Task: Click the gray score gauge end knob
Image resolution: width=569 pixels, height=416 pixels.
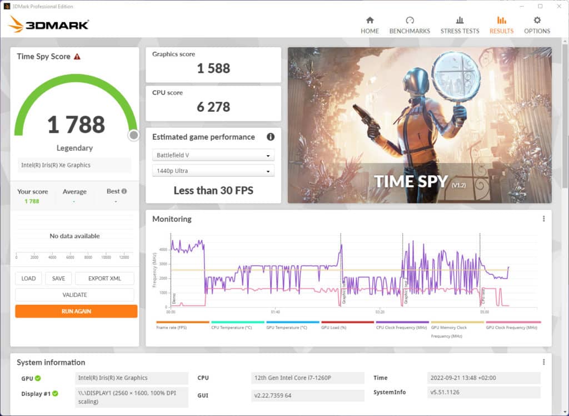Action: coord(133,135)
